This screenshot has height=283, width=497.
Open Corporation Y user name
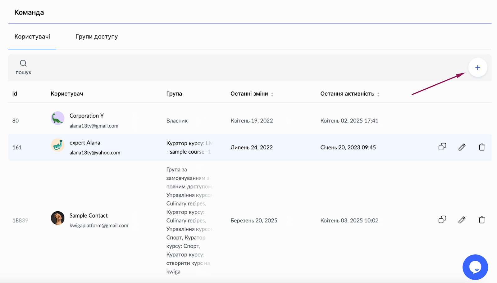click(87, 116)
